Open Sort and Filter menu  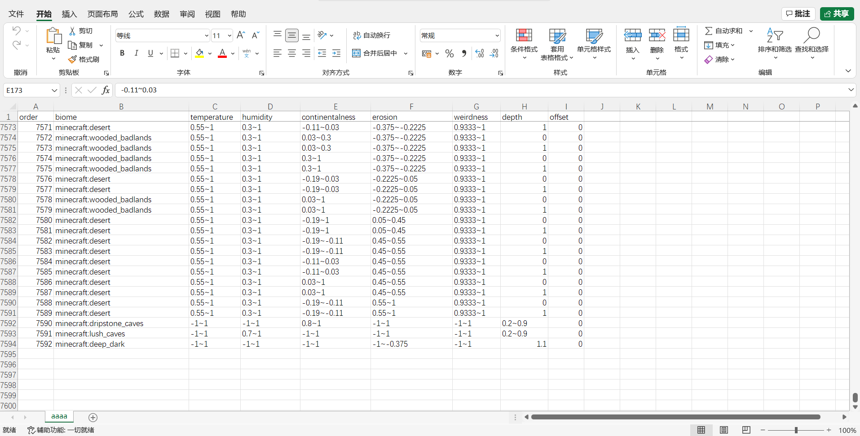click(775, 44)
